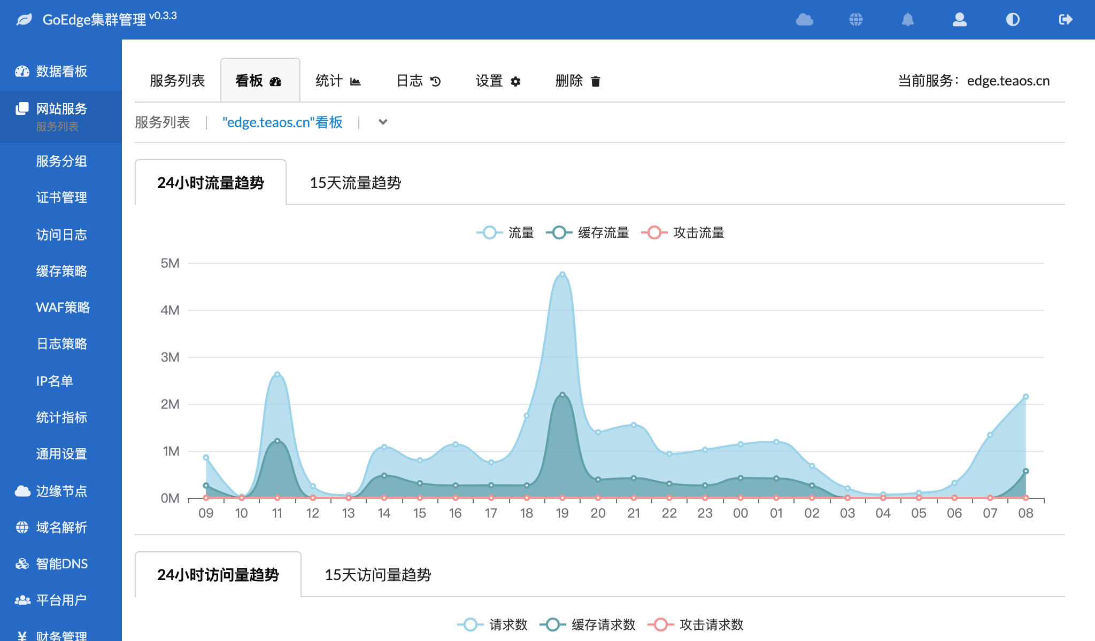Image resolution: width=1095 pixels, height=641 pixels.
Task: Open 服务分组 in the sidebar
Action: (x=61, y=161)
